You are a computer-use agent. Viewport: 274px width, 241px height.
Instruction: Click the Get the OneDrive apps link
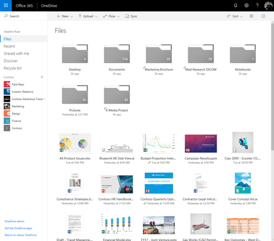pyautogui.click(x=18, y=228)
